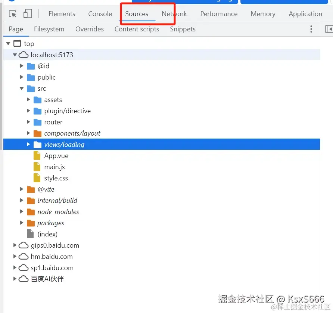Expand the assets folder arrow
Screen dimensions: 333x313
(28, 100)
